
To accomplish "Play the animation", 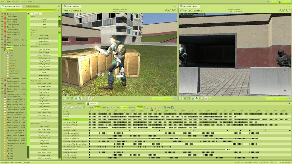I will pyautogui.click(x=72, y=107).
